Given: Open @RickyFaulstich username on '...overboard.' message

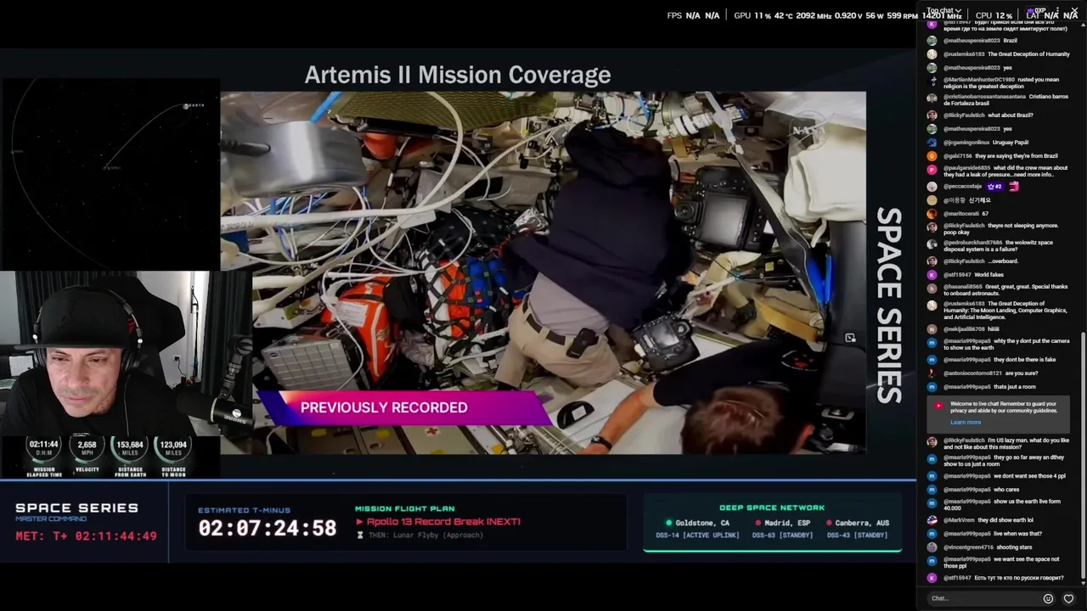Looking at the screenshot, I should pos(964,261).
